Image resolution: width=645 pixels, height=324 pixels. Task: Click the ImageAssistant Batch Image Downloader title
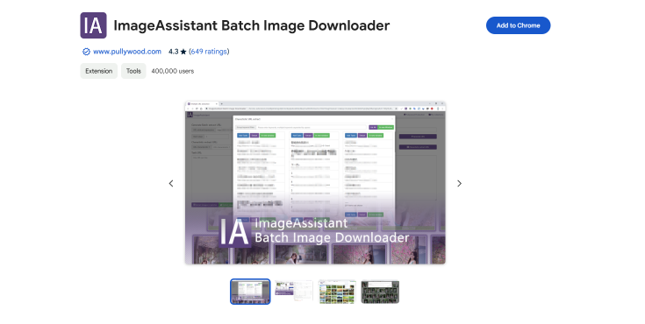click(x=251, y=25)
